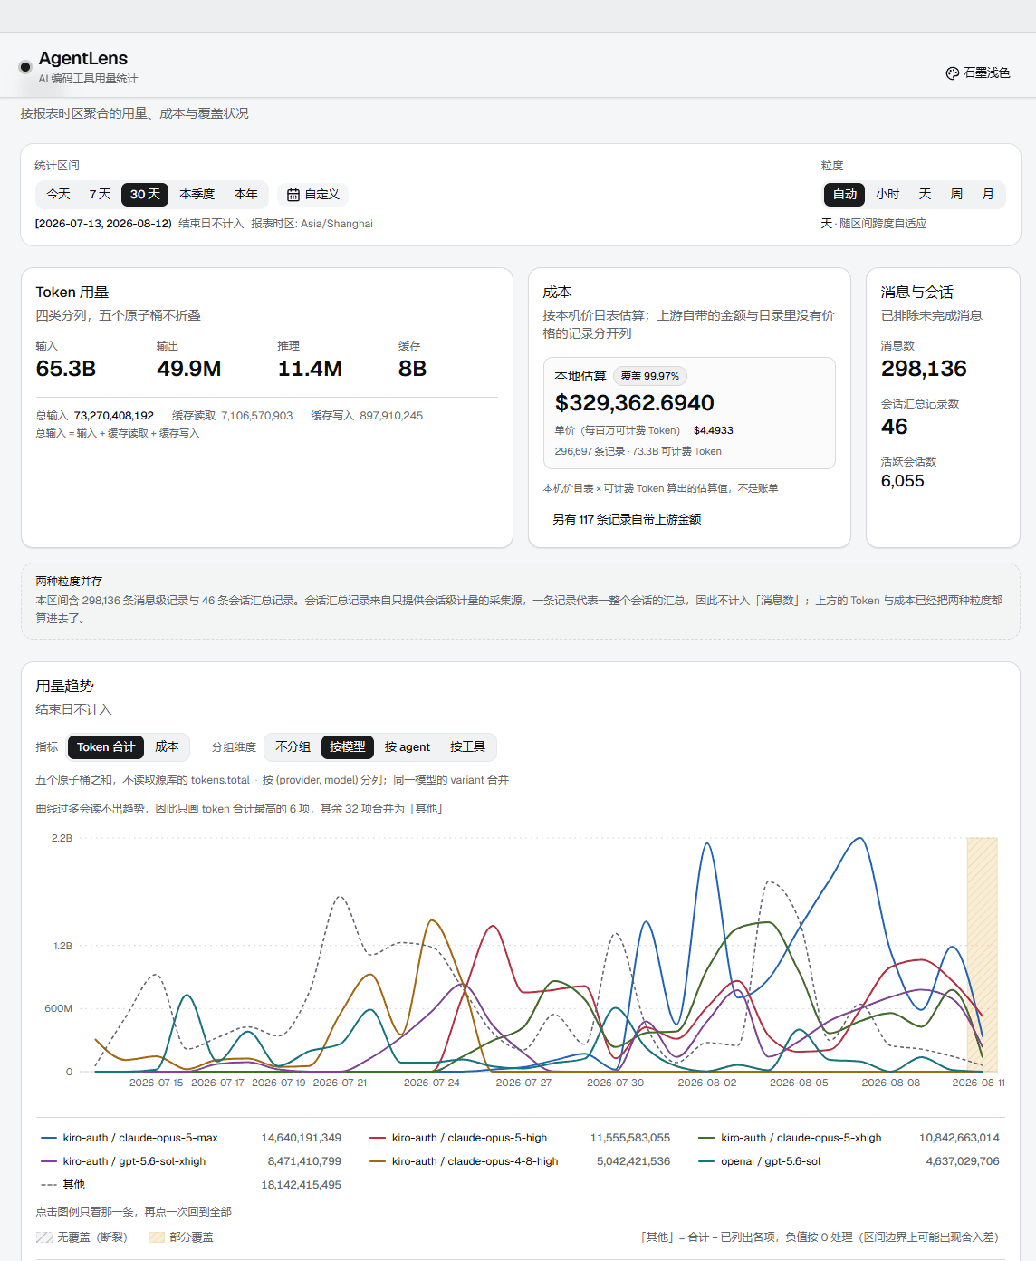Click the AgentLens logo dot icon
1036x1261 pixels.
point(25,67)
